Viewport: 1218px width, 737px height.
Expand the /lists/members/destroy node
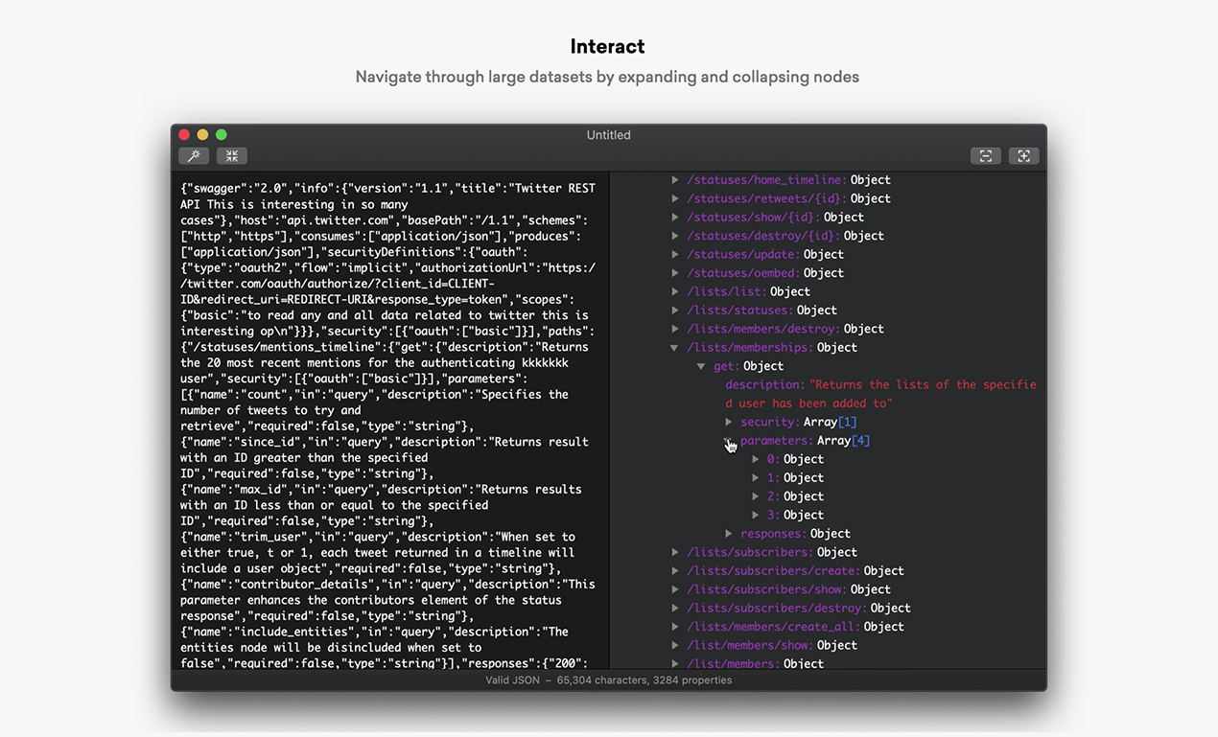(x=675, y=328)
